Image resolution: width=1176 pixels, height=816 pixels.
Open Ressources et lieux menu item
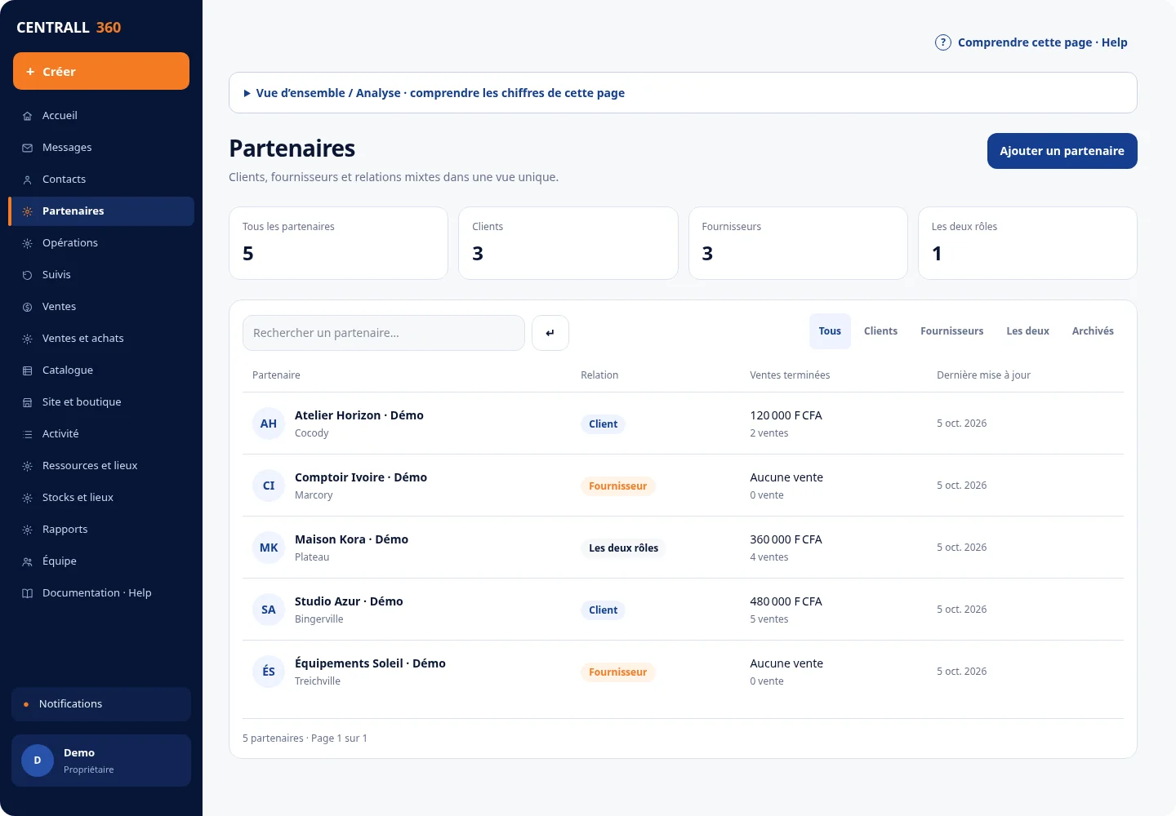[x=101, y=466]
